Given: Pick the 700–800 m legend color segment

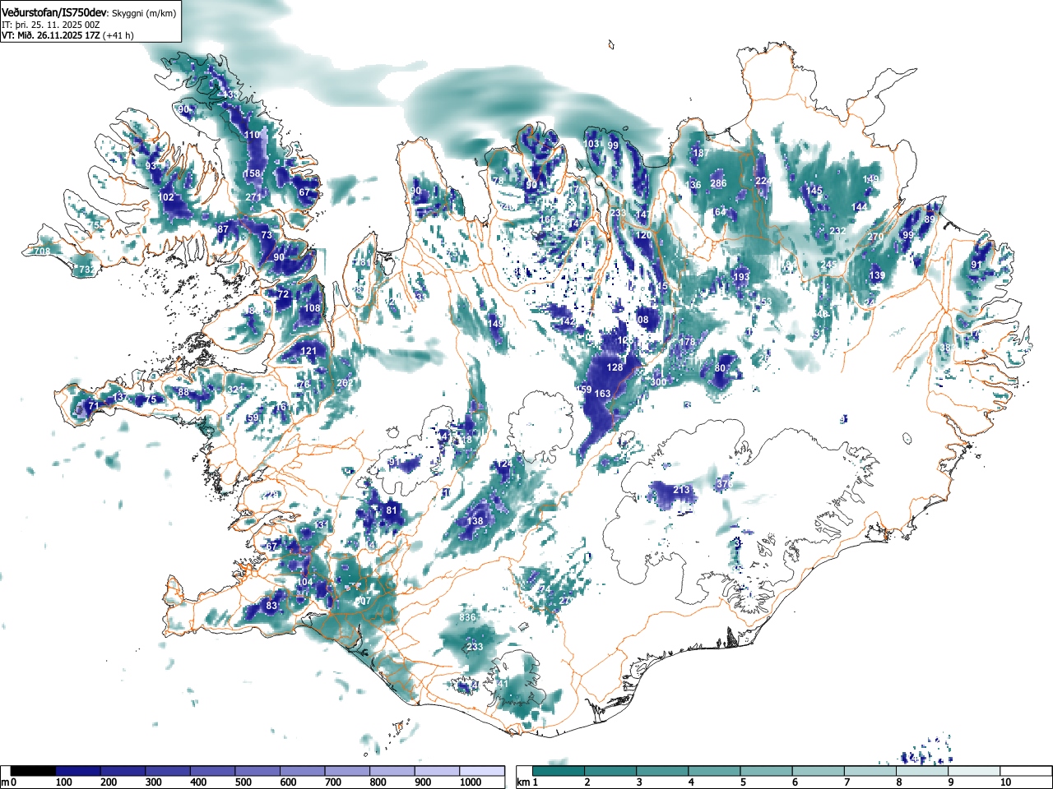Looking at the screenshot, I should (x=347, y=771).
